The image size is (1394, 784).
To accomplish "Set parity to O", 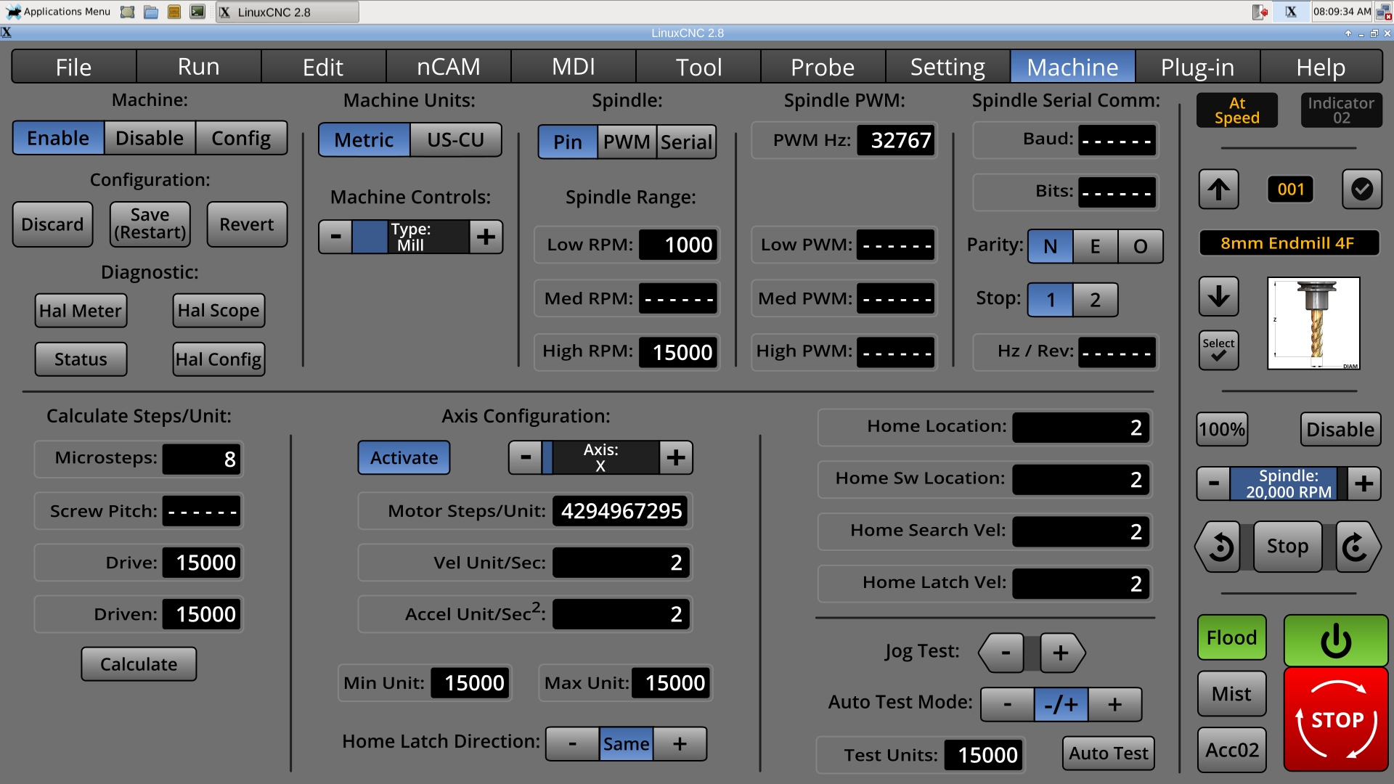I will [x=1141, y=246].
